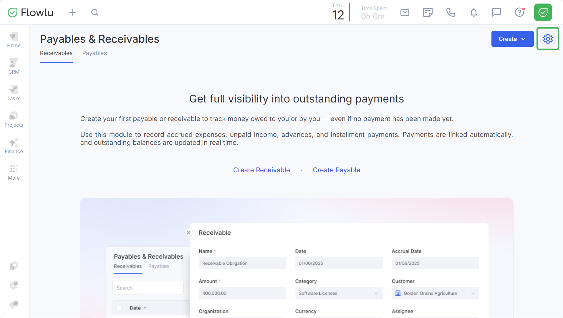Click the green user avatar button
This screenshot has height=318, width=563.
tap(543, 12)
